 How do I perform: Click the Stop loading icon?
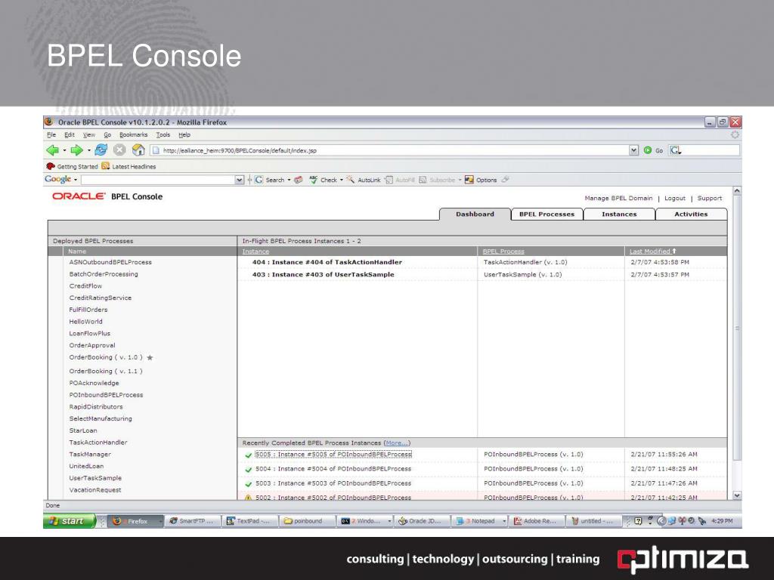point(119,150)
